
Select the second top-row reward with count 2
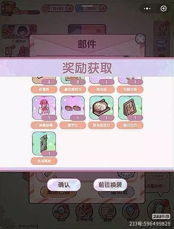pyautogui.click(x=73, y=80)
